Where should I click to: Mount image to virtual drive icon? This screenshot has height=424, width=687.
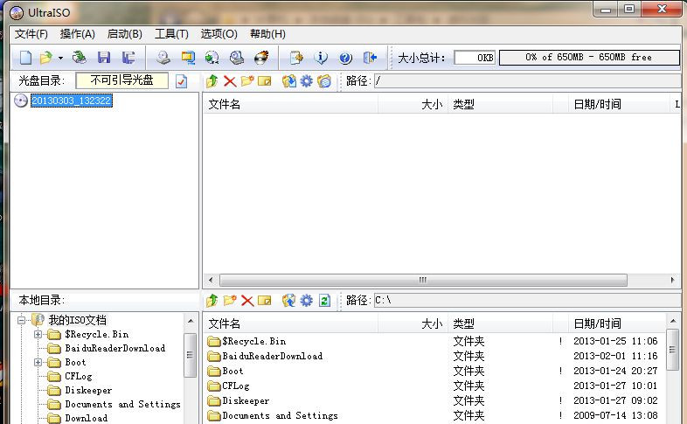237,58
